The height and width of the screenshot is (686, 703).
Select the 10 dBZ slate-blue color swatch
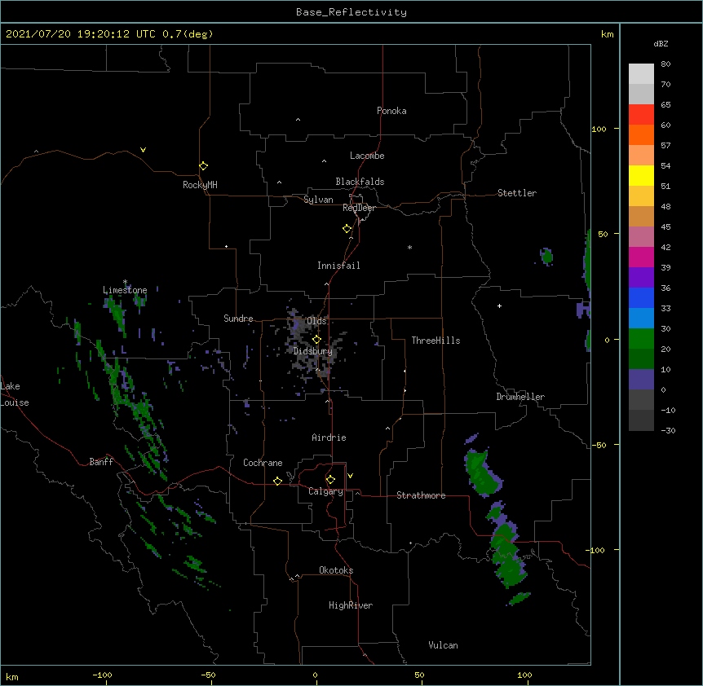pyautogui.click(x=641, y=380)
